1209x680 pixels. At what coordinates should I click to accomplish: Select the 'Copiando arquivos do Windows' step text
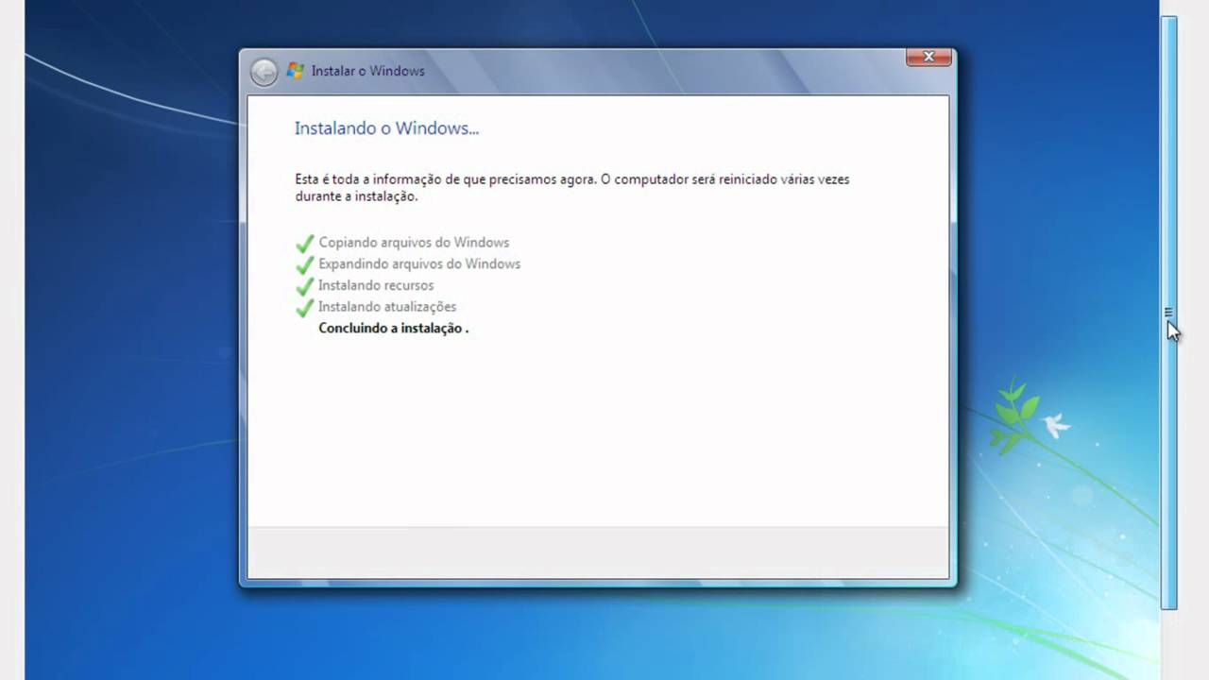414,243
